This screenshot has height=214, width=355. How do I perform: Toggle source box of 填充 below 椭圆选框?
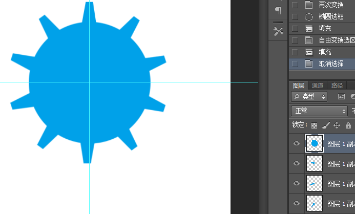pos(295,29)
